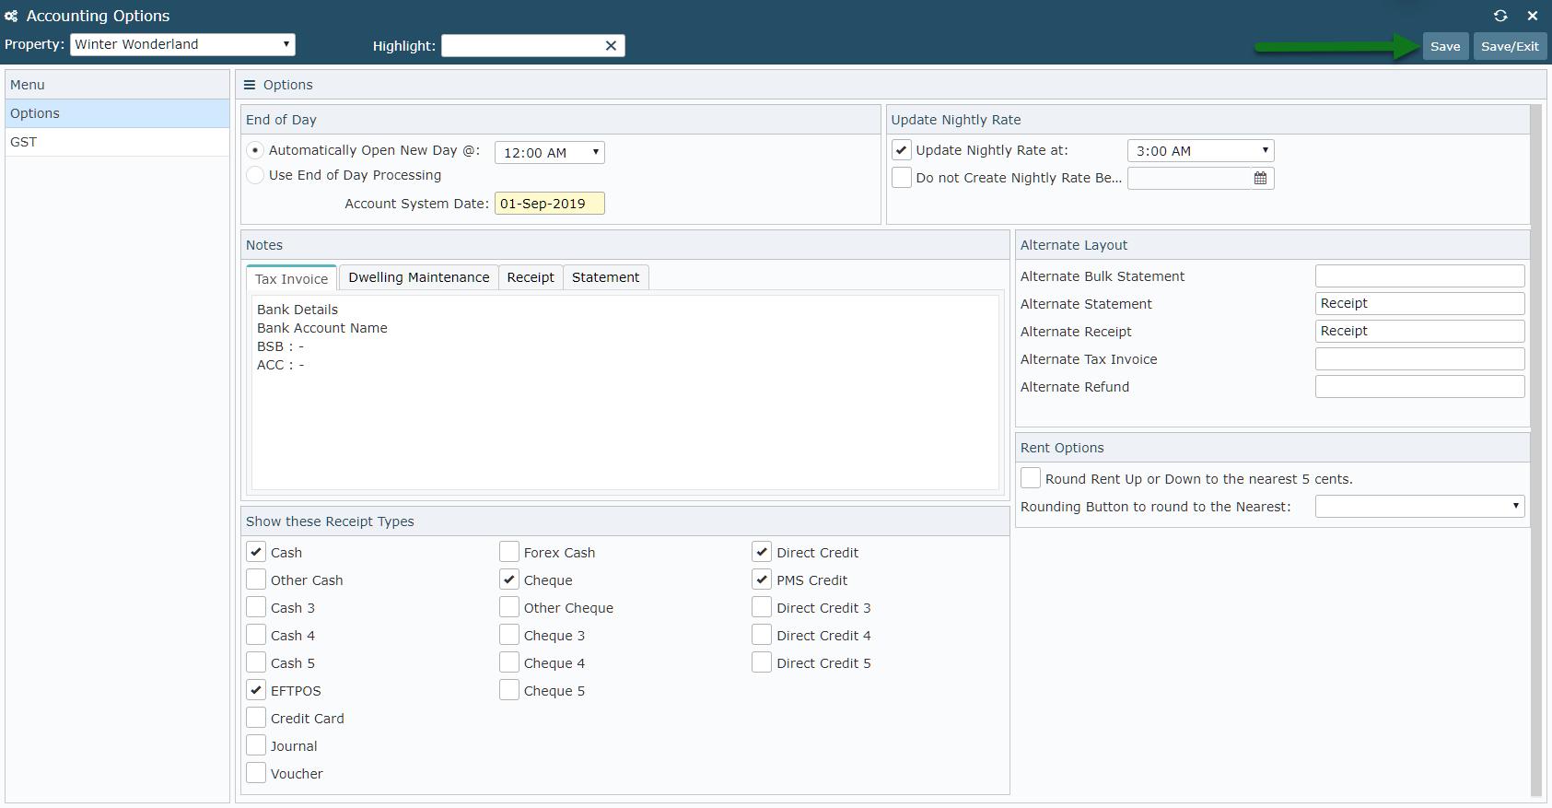Check the Cheque 5 receipt type

(x=509, y=690)
